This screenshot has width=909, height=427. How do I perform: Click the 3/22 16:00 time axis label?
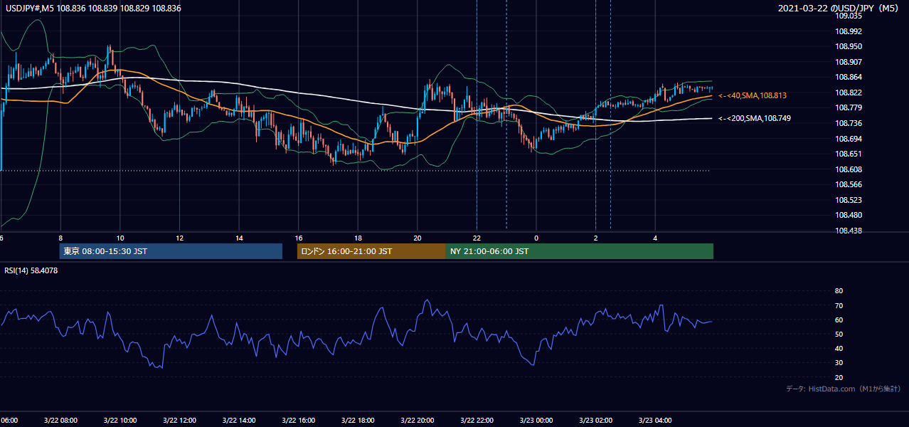coord(298,421)
